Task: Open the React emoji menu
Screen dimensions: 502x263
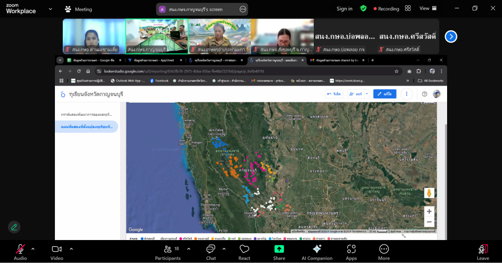Action: [244, 251]
